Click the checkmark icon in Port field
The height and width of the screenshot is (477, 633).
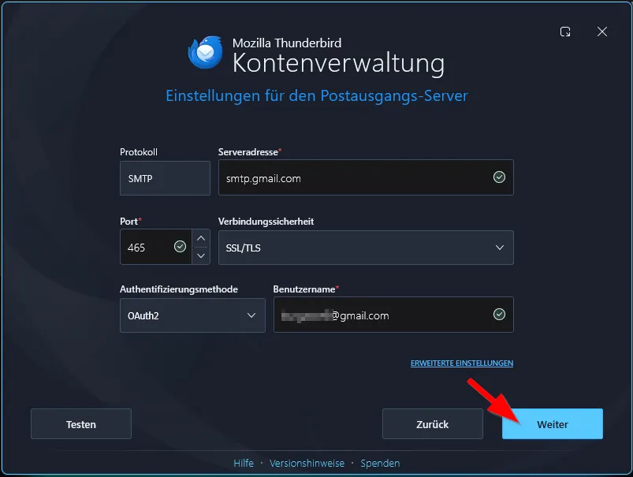180,246
